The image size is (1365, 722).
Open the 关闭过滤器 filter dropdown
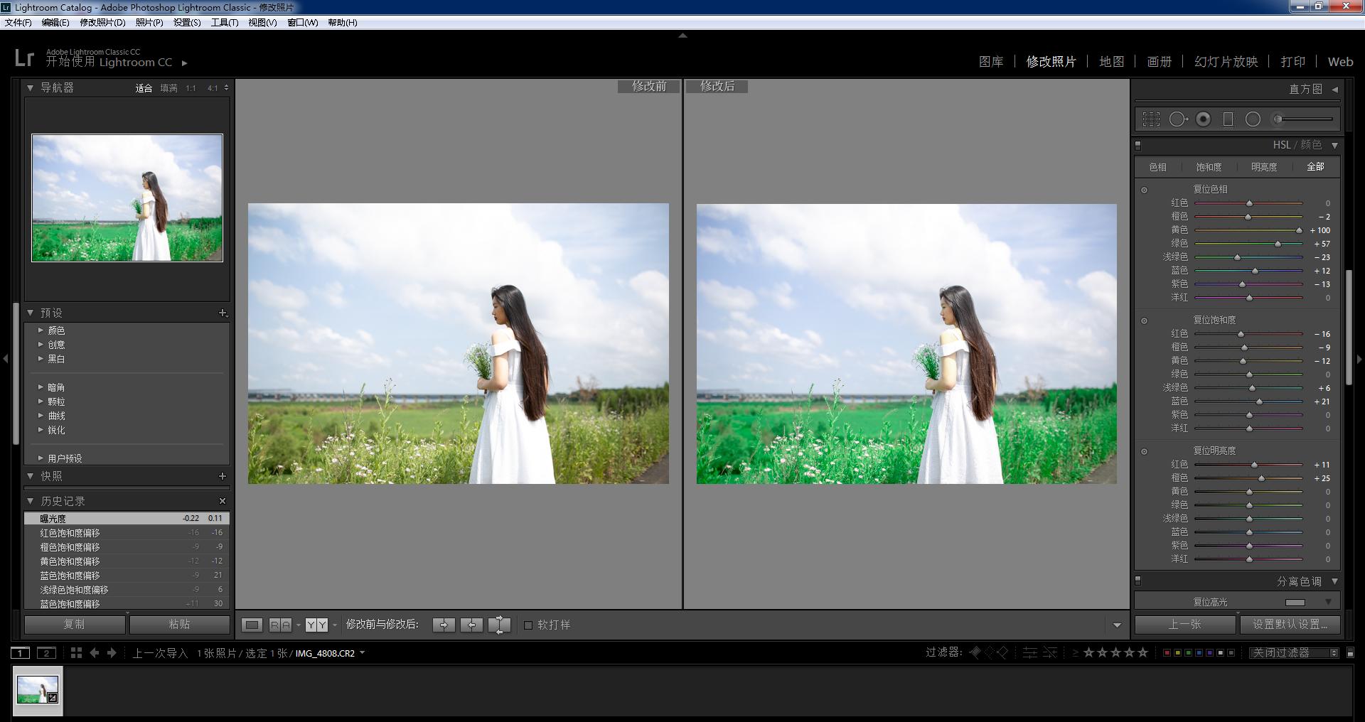point(1294,652)
